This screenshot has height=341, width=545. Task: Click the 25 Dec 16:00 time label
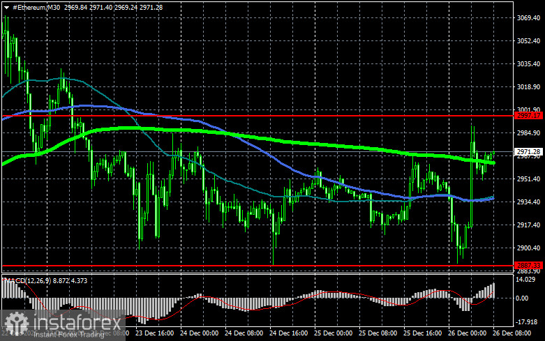pyautogui.click(x=423, y=333)
